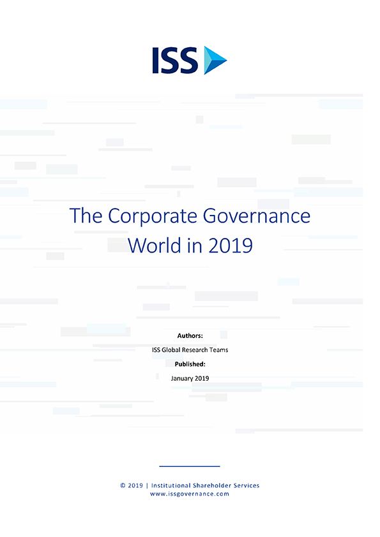
Task: Click the ISS logo at top
Action: pyautogui.click(x=190, y=61)
